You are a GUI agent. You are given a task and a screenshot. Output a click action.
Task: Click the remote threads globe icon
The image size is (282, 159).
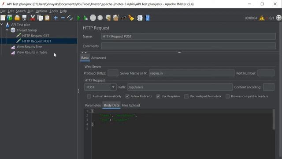click(278, 18)
